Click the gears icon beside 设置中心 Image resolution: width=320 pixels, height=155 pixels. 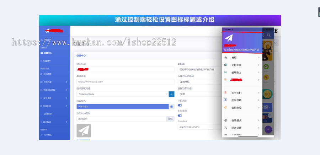pos(42,53)
